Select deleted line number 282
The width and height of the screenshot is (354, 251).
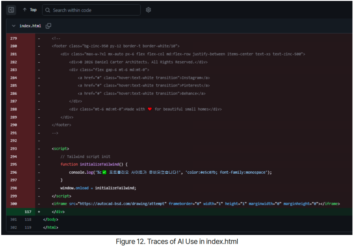pos(13,62)
